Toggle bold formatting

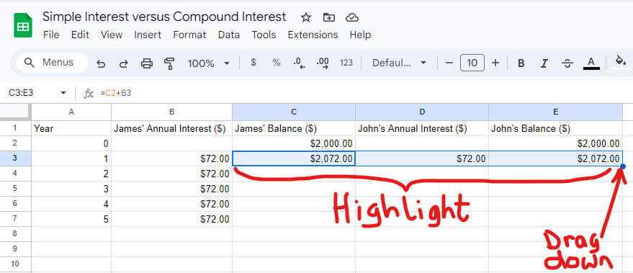pos(521,63)
